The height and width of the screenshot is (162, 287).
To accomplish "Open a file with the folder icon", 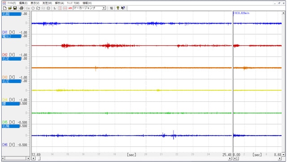I will pos(10,8).
